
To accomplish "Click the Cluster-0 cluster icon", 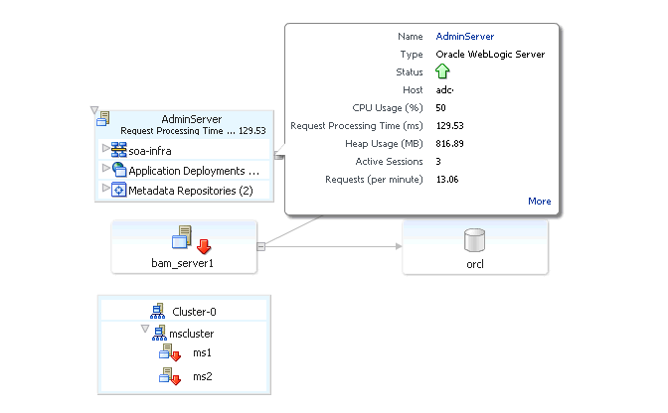I will click(x=158, y=311).
